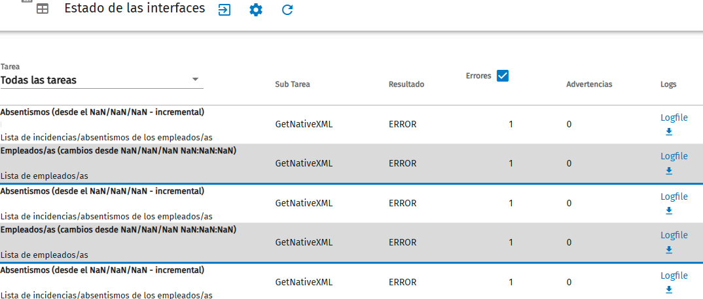The width and height of the screenshot is (703, 299).
Task: Download the log of the first Empleados/as row
Action: (668, 171)
